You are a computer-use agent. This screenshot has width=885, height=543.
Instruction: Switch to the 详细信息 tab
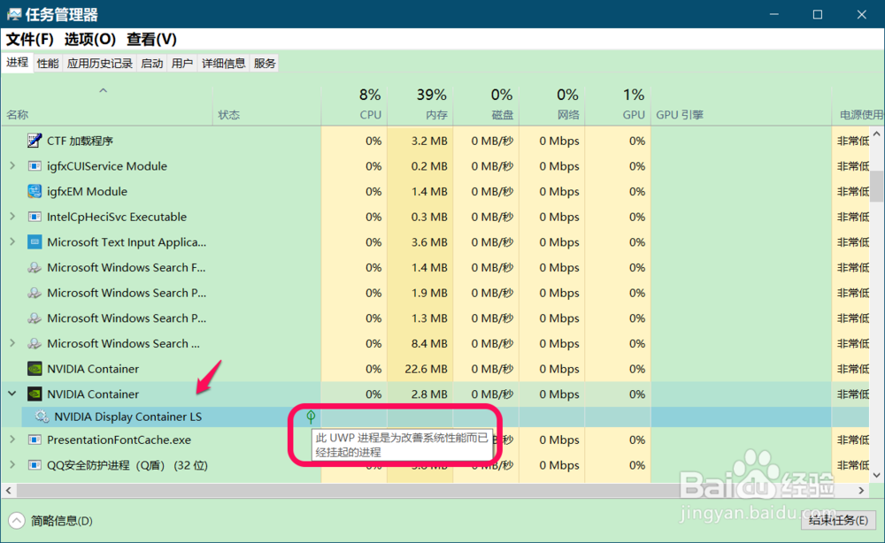(224, 63)
